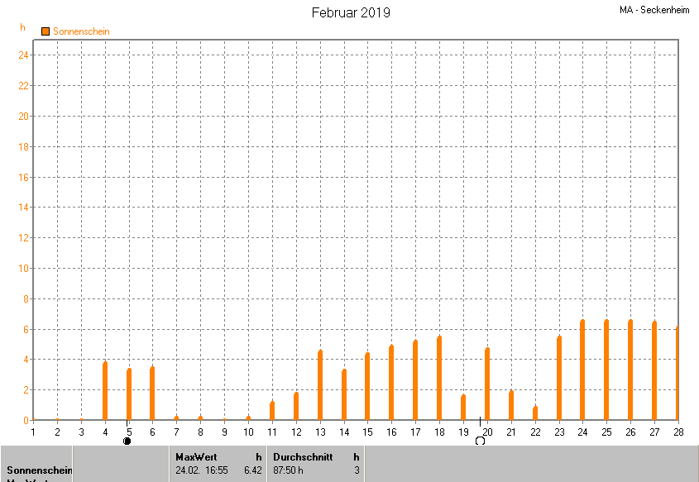Select the Sonnenschein legend label

(x=81, y=31)
